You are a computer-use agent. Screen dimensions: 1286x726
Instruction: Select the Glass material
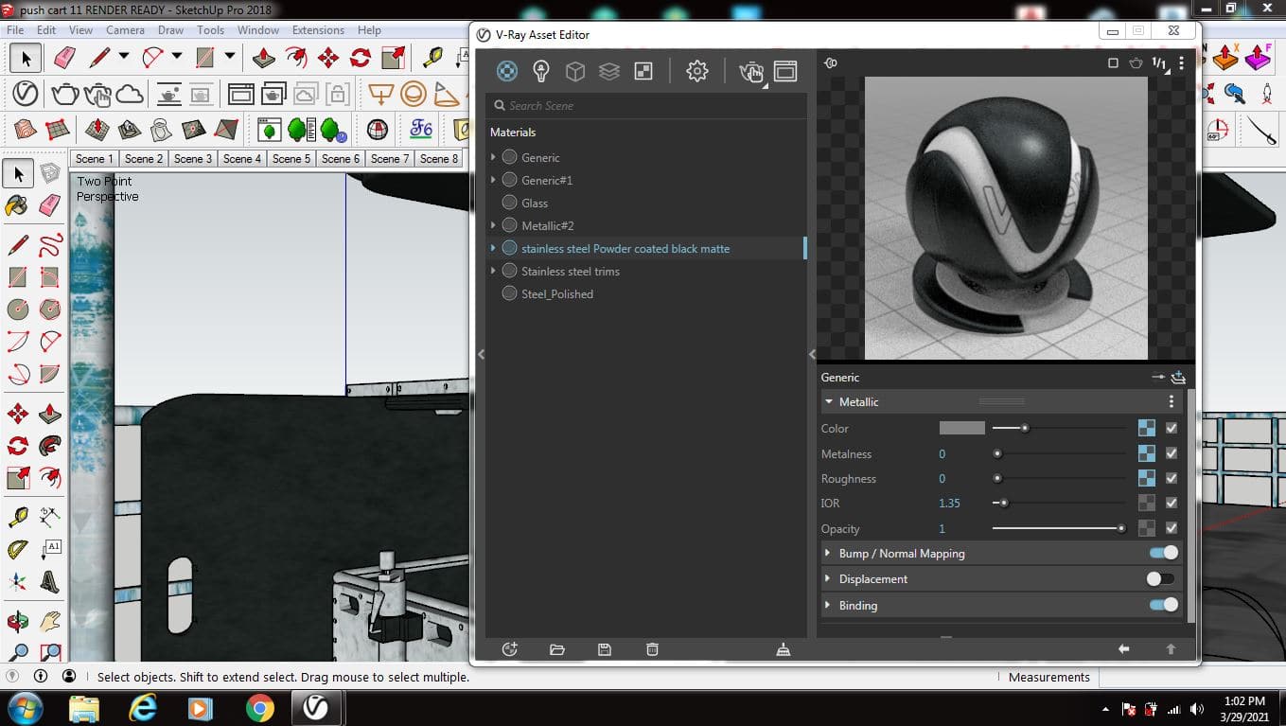pyautogui.click(x=535, y=203)
